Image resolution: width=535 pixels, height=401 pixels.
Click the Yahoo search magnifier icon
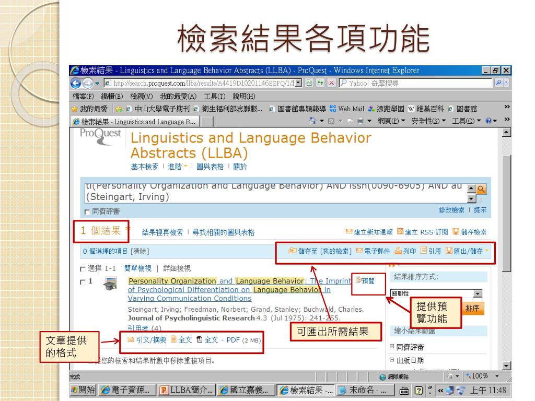tap(499, 82)
